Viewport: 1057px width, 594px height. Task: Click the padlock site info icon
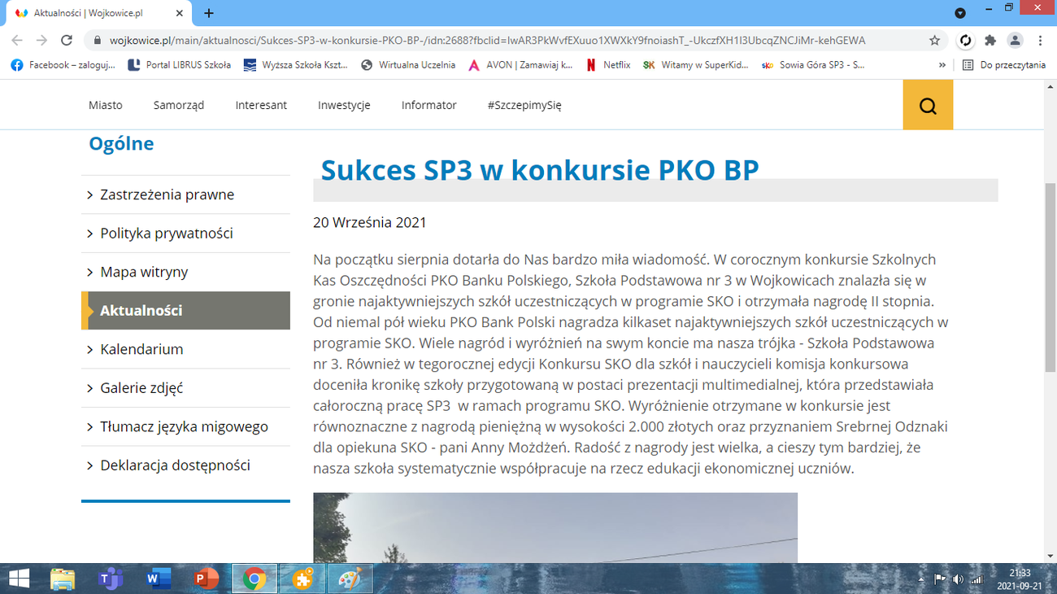click(x=97, y=40)
